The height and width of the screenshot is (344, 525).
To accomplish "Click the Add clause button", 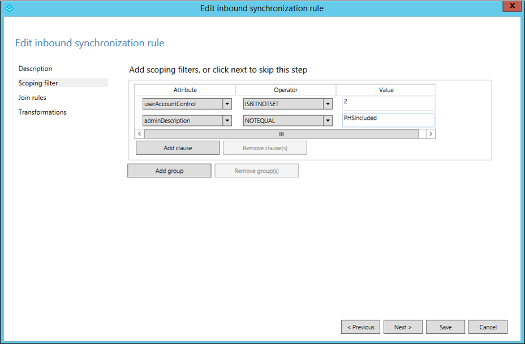I will [178, 148].
